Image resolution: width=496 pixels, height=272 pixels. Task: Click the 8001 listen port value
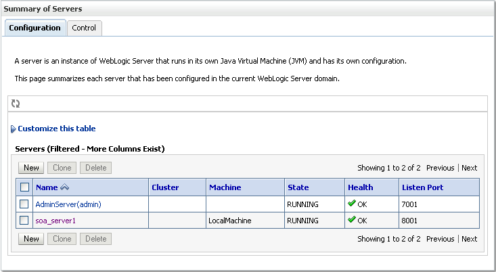pos(409,221)
